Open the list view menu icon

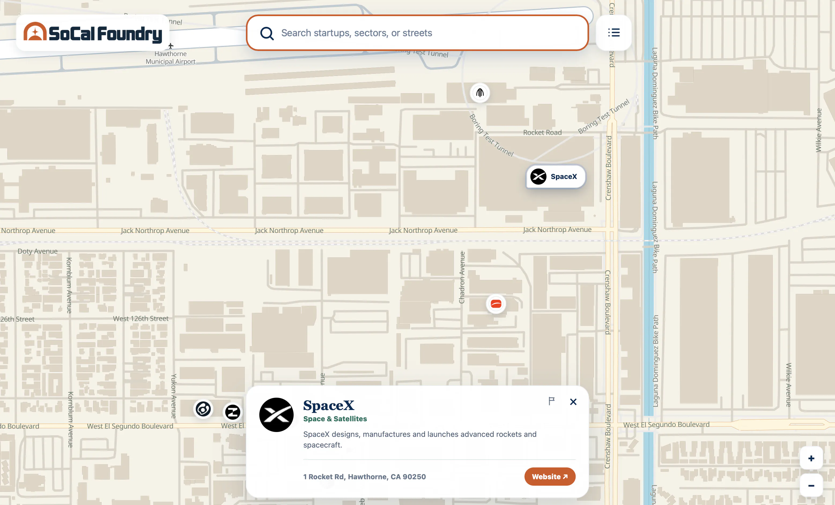click(614, 32)
